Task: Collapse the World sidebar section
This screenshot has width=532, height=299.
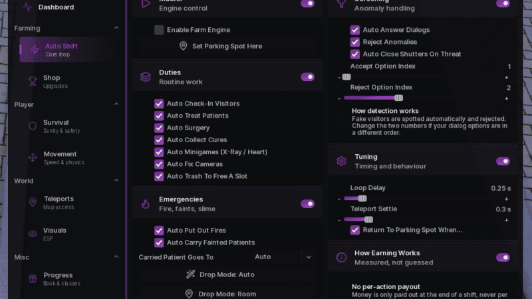Action: pyautogui.click(x=116, y=180)
